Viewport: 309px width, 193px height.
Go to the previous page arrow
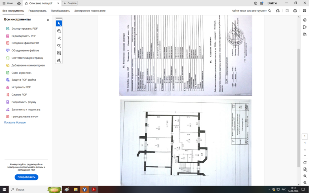305,150
